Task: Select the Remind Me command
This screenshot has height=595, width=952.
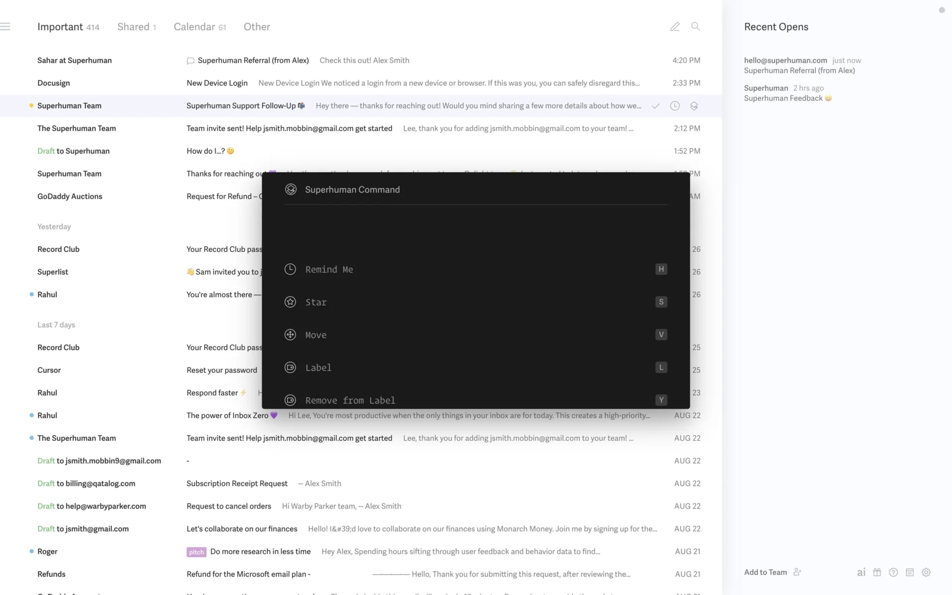Action: pos(329,269)
